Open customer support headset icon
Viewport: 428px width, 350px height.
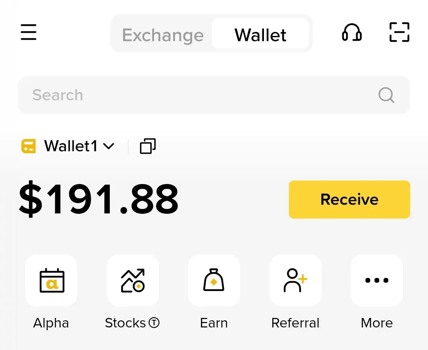pyautogui.click(x=352, y=32)
